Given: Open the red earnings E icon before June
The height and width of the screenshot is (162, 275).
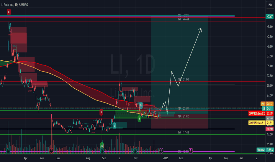Looking at the screenshot, I should coord(51,151).
